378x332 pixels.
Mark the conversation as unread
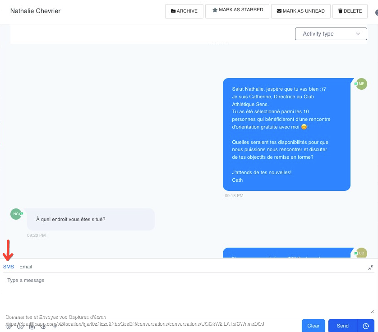click(300, 11)
